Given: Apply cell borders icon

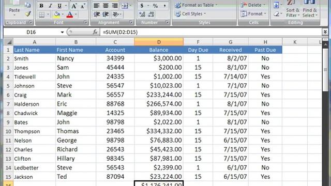Looking at the screenshot, I should click(42, 14).
